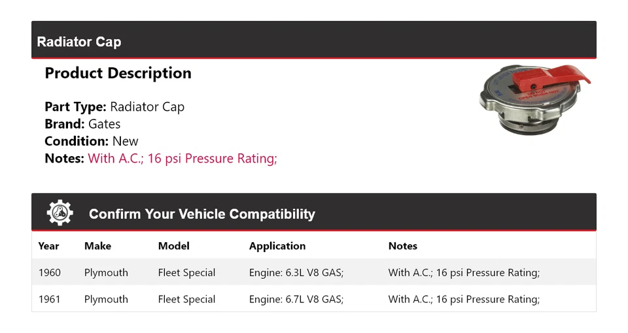
Task: Select the Radiator Cap title bar heading
Action: coord(79,42)
